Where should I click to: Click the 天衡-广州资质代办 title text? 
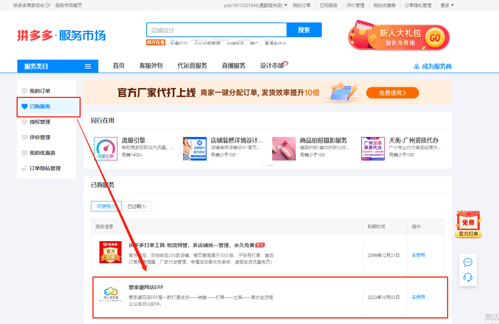click(414, 140)
